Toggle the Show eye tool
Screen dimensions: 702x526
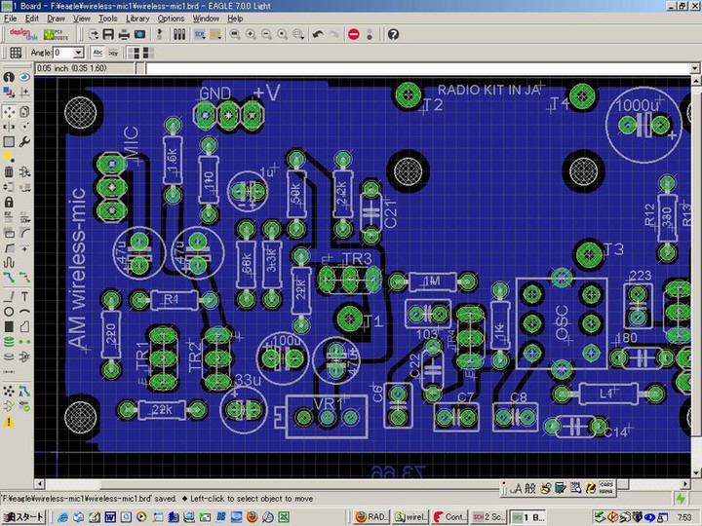coord(22,77)
